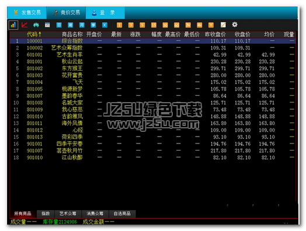The image size is (306, 231).
Task: Sort by the 收盘价 column header
Action: coord(242,34)
